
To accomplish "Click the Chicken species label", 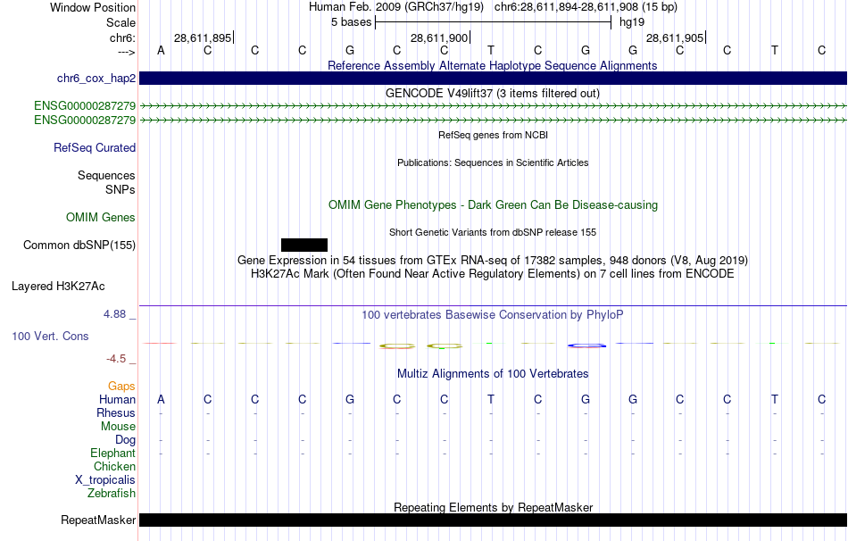I will (114, 466).
